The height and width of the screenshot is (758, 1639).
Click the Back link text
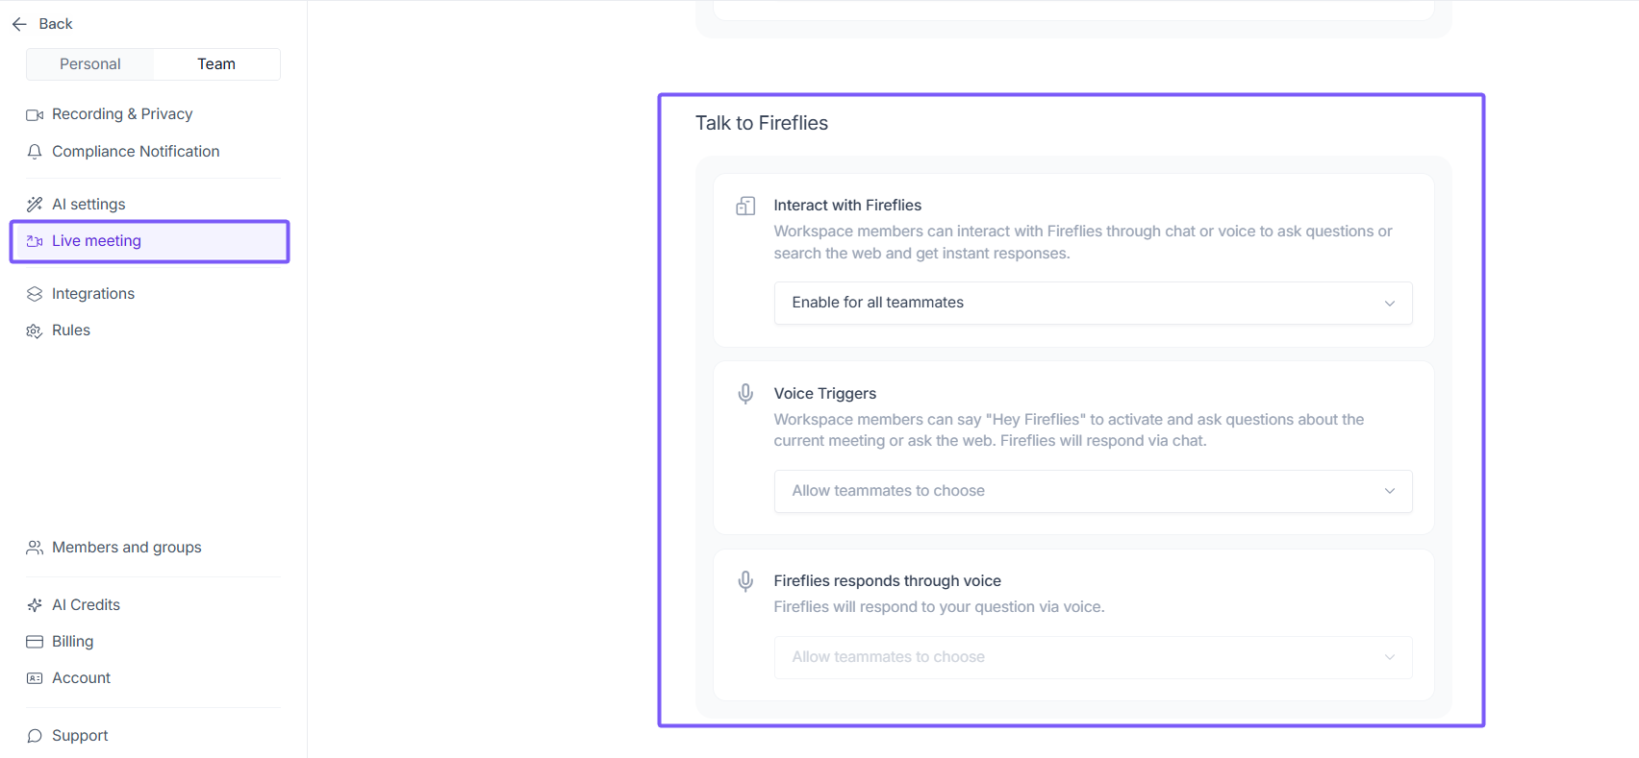56,24
